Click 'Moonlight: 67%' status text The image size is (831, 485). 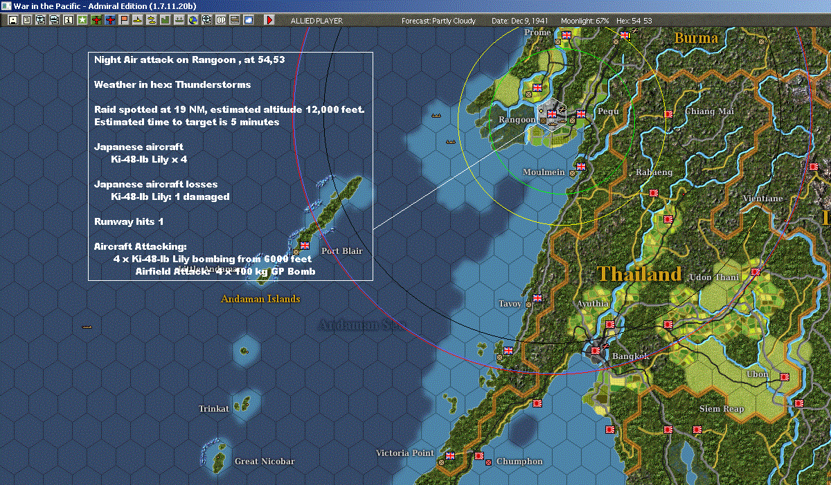click(x=585, y=21)
